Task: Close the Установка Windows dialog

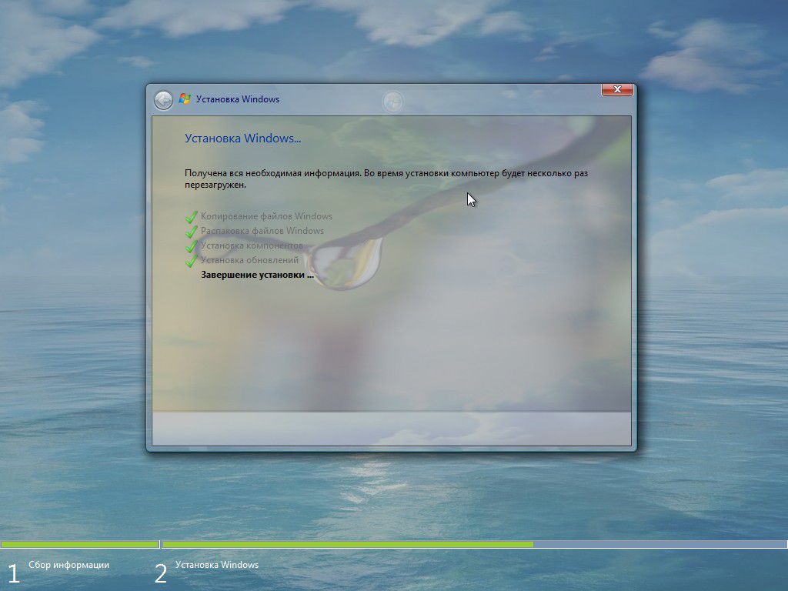Action: [x=617, y=89]
